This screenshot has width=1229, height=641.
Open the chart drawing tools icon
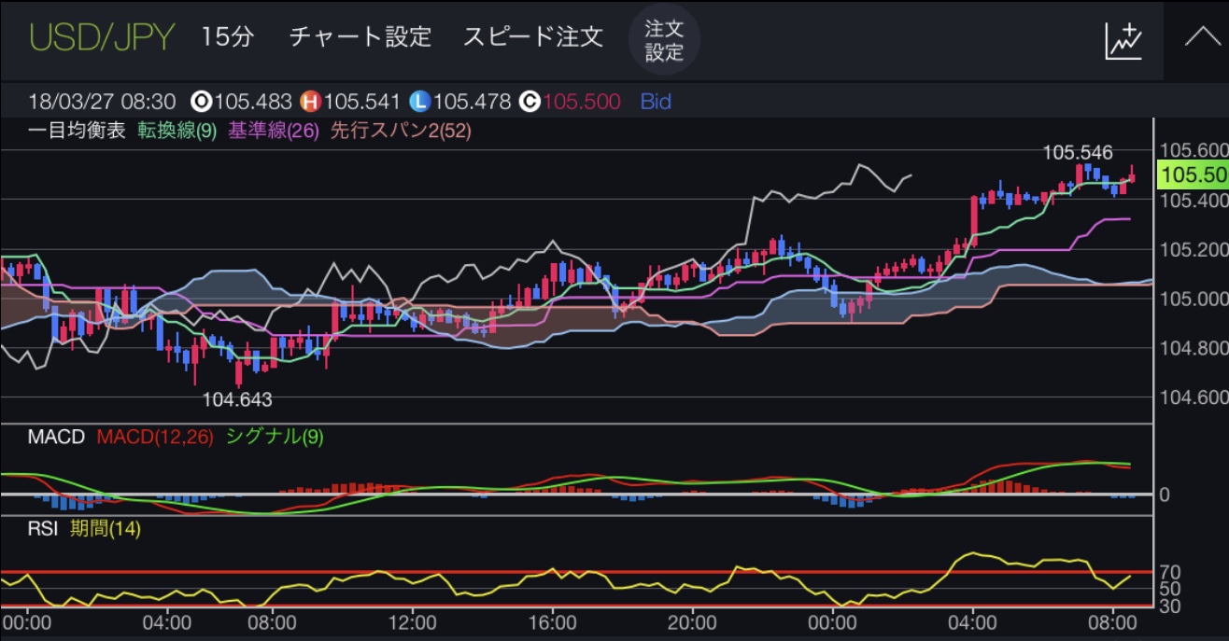(x=1123, y=41)
